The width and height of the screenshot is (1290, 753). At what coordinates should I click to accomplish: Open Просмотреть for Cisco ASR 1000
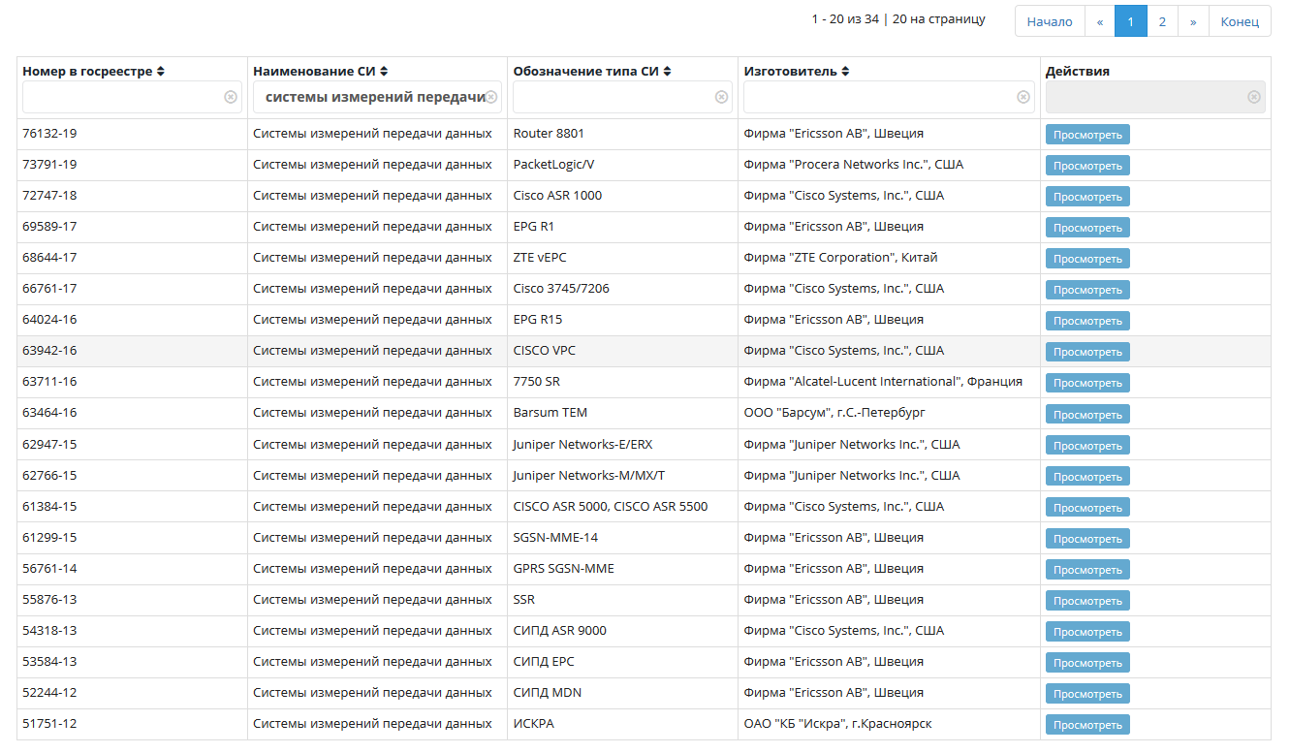coord(1087,197)
